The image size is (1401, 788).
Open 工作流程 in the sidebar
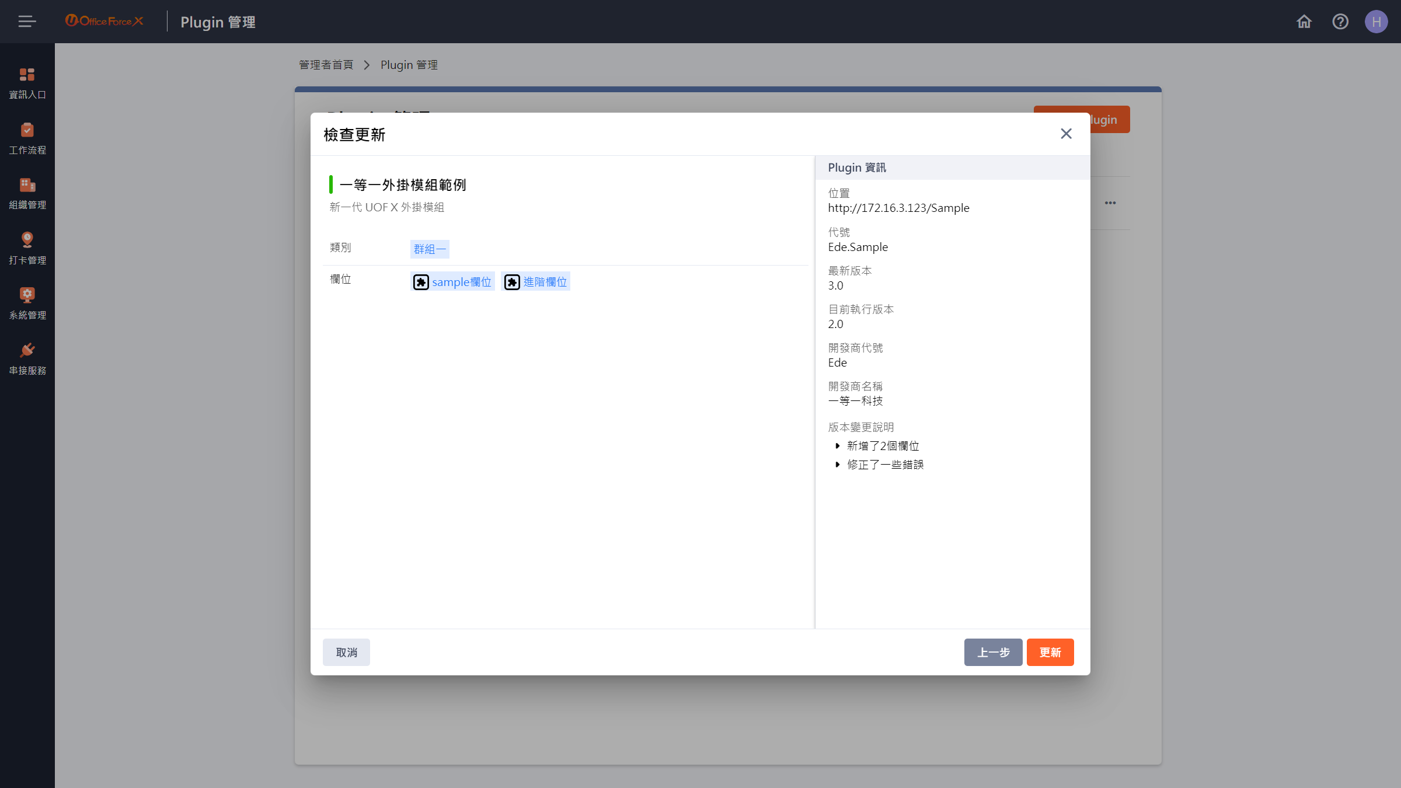(x=27, y=139)
